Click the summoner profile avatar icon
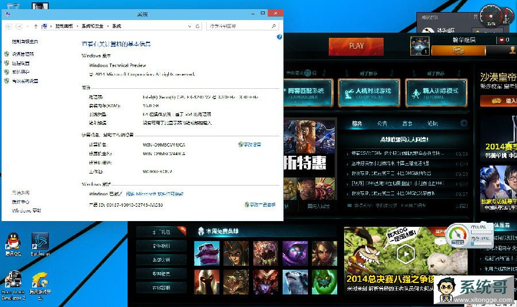 (x=419, y=45)
